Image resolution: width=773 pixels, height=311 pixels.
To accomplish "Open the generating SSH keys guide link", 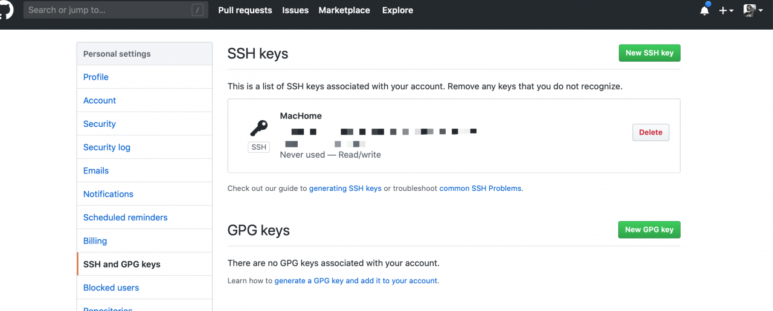I will (x=345, y=188).
